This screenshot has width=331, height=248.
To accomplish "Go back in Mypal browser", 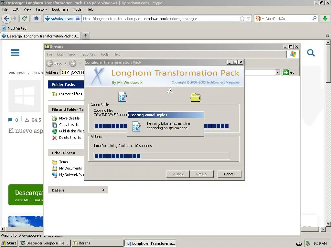I will pos(6,18).
